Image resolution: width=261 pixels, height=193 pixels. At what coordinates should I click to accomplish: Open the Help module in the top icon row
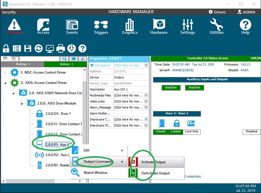(245, 26)
